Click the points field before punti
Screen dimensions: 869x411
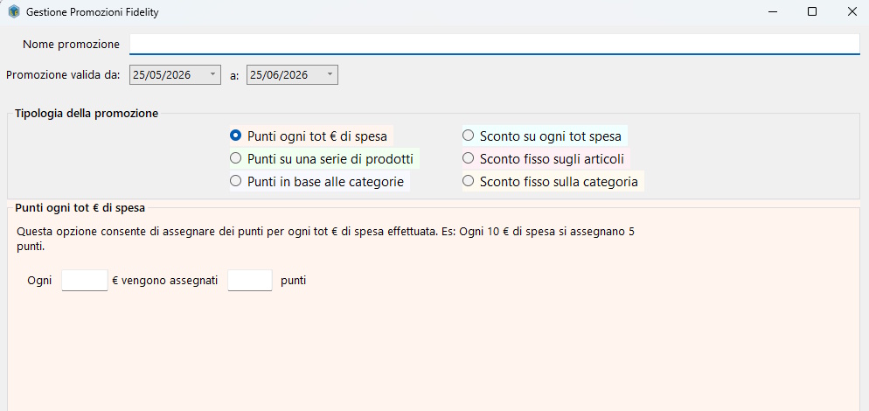250,281
